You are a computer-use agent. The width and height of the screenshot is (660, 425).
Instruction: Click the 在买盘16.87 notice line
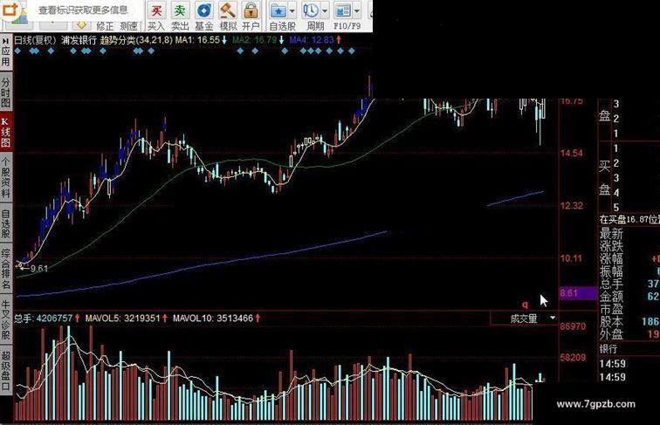coord(629,219)
